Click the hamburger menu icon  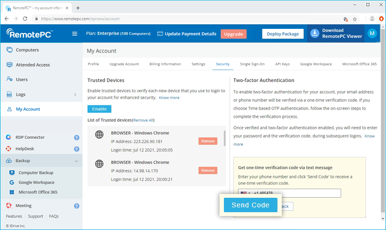coord(74,34)
